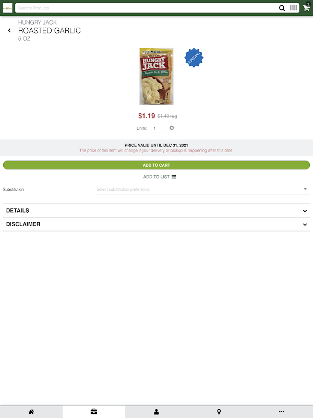
Task: Click the Units quantity input
Action: (161, 128)
